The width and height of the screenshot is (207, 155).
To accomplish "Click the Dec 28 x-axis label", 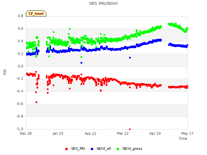I will click(26, 133).
